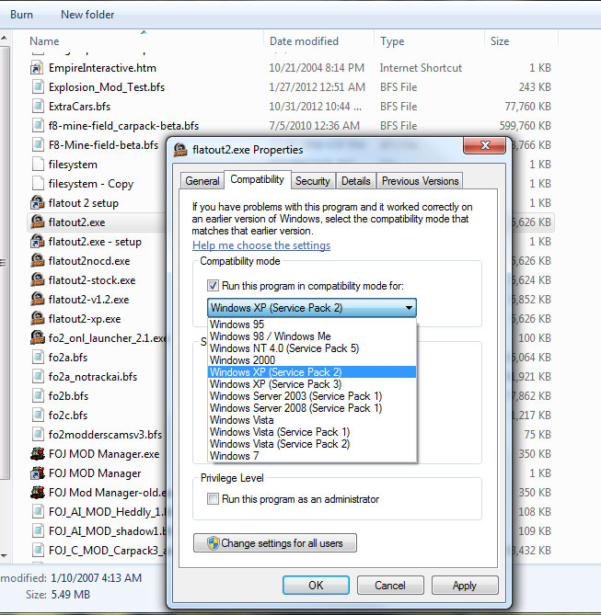Viewport: 601px width, 615px height.
Task: Choose Windows 2000 from the list
Action: click(x=311, y=360)
